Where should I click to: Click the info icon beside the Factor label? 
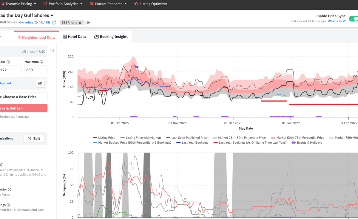coord(10,190)
